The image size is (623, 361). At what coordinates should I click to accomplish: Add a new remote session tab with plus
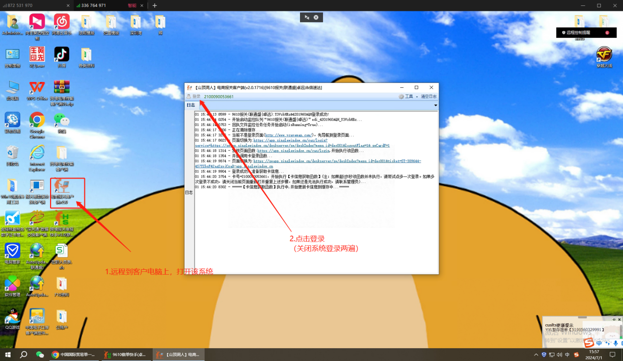pos(155,5)
